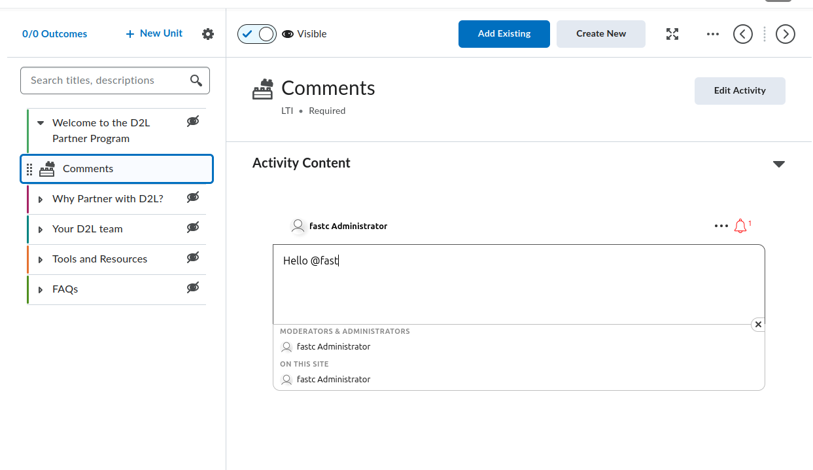813x470 pixels.
Task: Click avatar under On This Site
Action: 286,380
